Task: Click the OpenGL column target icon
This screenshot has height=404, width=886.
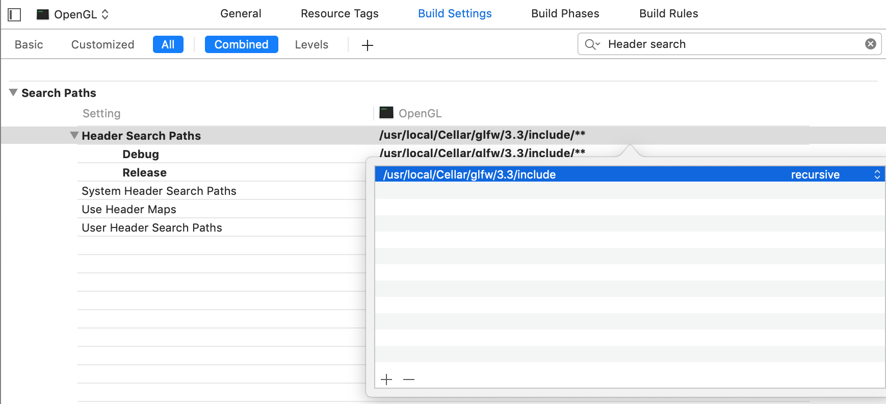Action: point(386,112)
